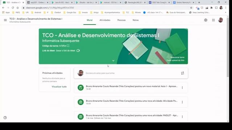Click the assignment icon of the Atividade Po... post
The width and height of the screenshot is (232, 130).
point(80,102)
